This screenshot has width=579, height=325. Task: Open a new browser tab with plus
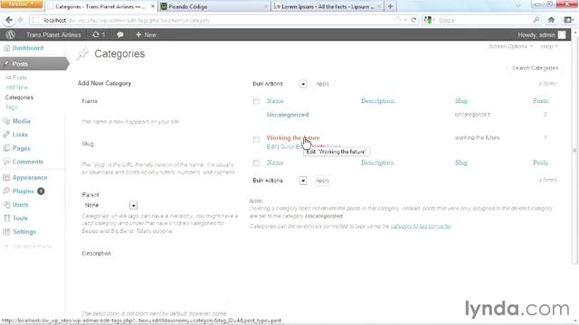tap(390, 6)
